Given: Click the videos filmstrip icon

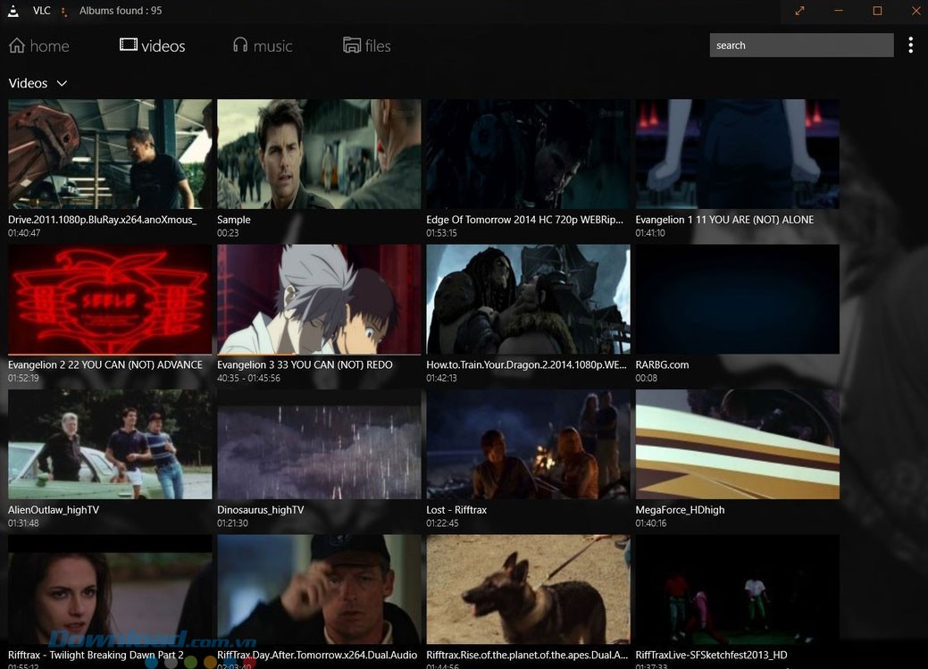Looking at the screenshot, I should (129, 45).
